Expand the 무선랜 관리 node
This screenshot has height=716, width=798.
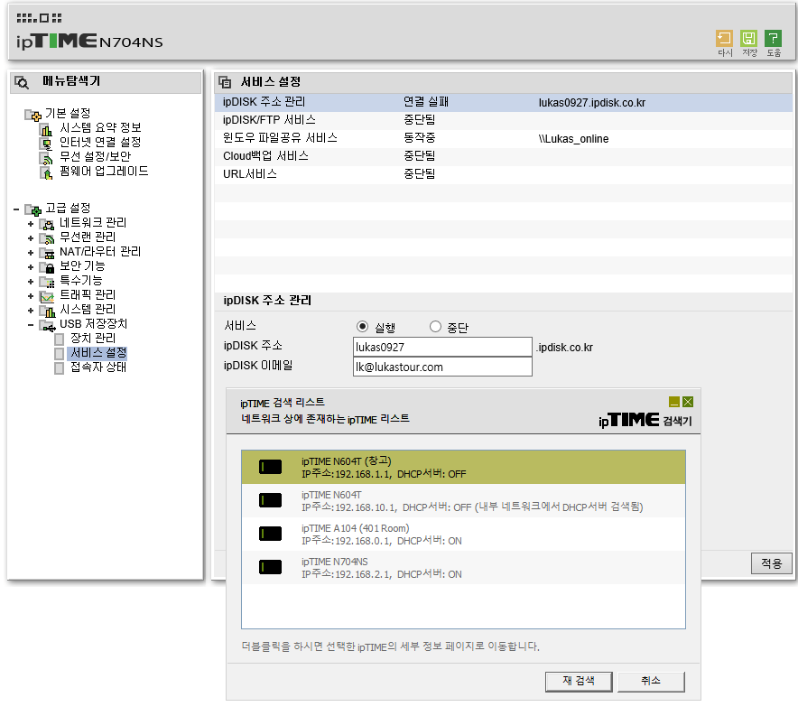pos(31,238)
